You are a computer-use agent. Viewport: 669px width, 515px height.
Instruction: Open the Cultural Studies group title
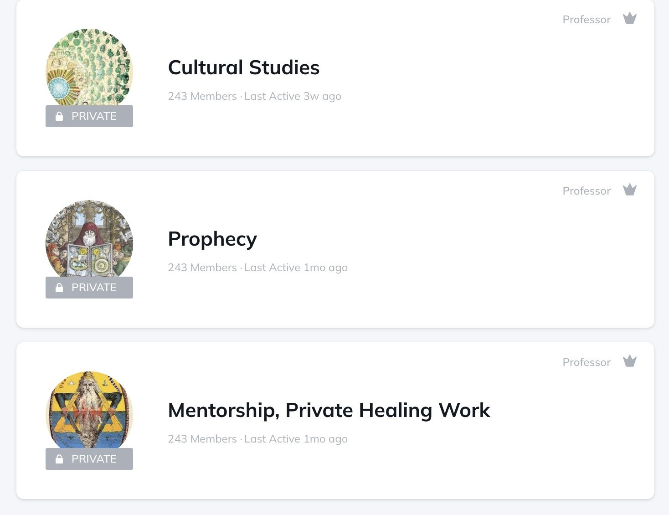(x=244, y=67)
